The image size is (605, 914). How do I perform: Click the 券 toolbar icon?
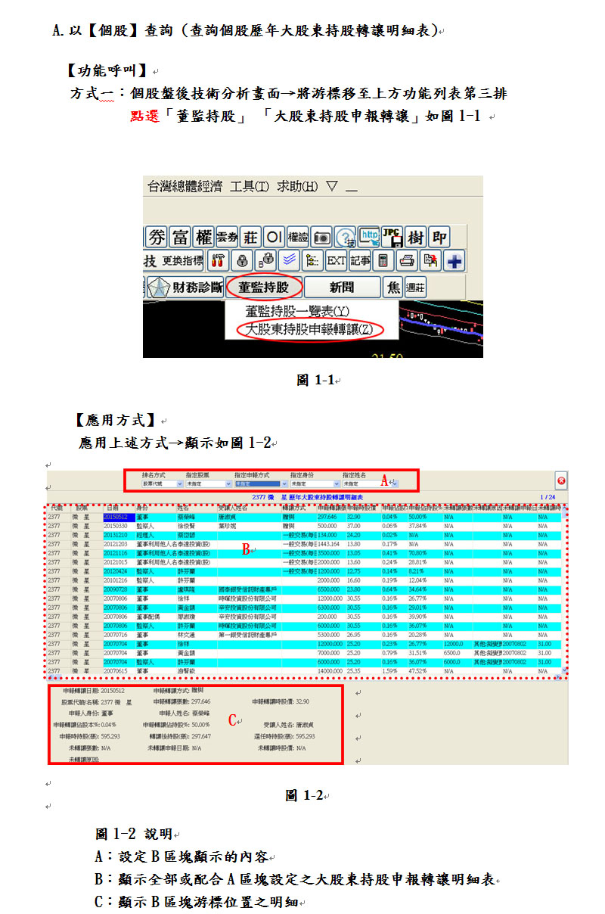pyautogui.click(x=155, y=237)
